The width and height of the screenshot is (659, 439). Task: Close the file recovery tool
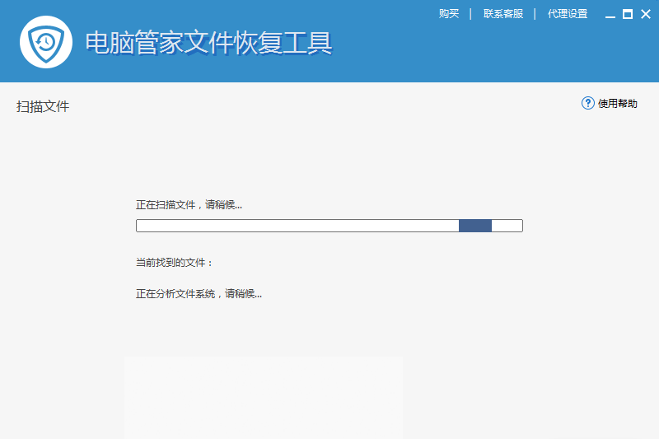(646, 14)
